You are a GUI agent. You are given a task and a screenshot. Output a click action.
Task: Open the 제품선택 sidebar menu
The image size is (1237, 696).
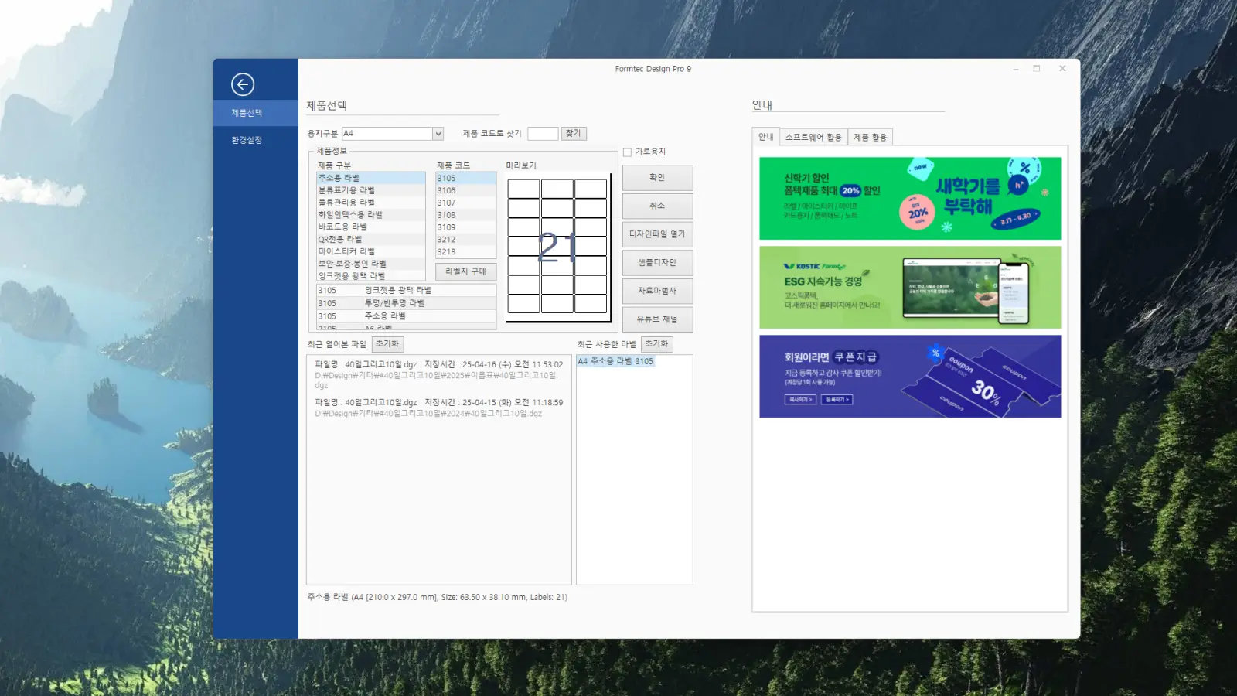pyautogui.click(x=256, y=113)
